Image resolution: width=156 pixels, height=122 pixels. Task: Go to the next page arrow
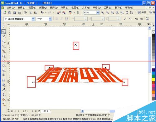(33, 111)
